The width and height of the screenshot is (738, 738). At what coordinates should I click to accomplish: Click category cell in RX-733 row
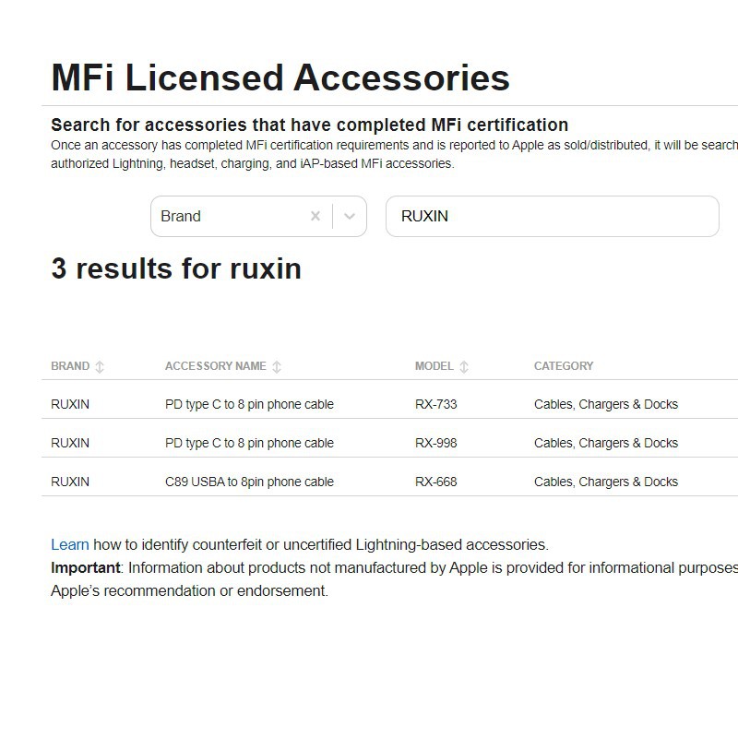606,404
